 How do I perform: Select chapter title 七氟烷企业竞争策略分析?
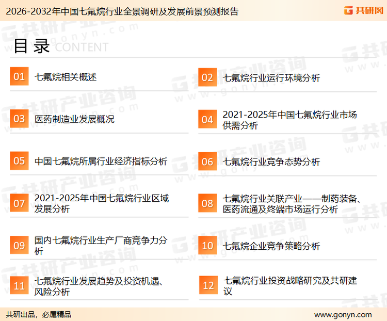tap(271, 246)
